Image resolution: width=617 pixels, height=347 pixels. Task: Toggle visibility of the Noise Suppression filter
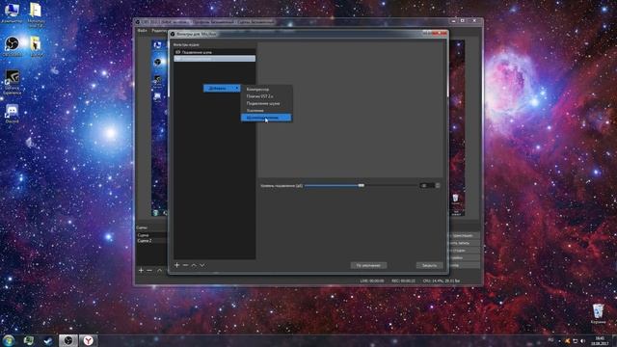point(177,52)
